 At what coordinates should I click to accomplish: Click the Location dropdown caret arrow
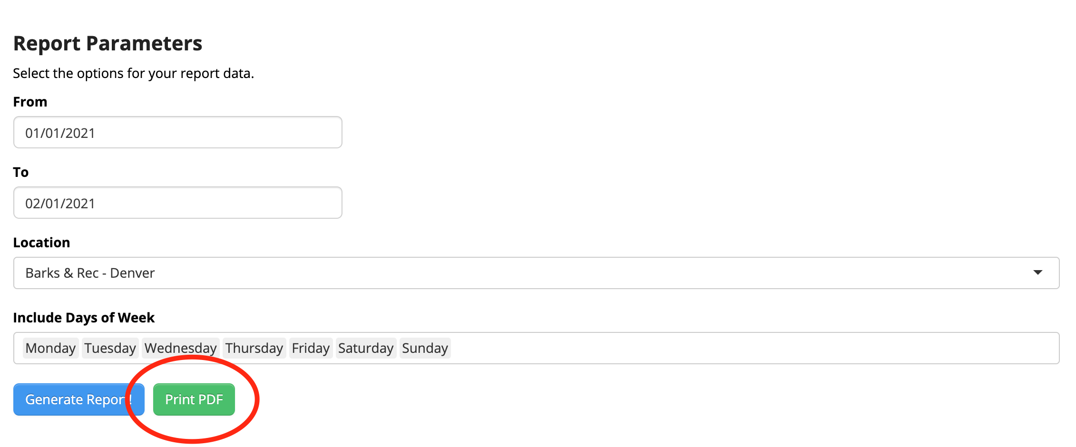(x=1038, y=272)
